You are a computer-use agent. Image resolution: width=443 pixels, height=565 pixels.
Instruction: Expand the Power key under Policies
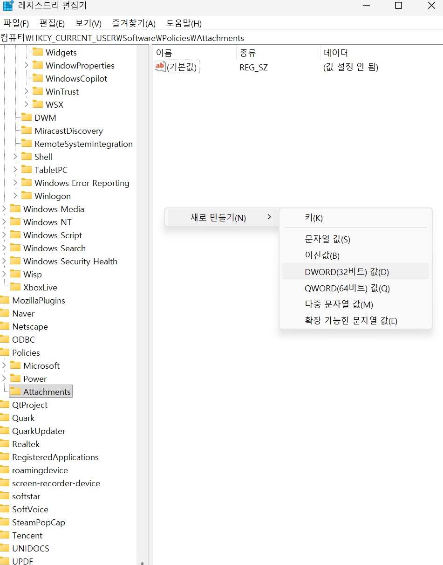point(4,379)
